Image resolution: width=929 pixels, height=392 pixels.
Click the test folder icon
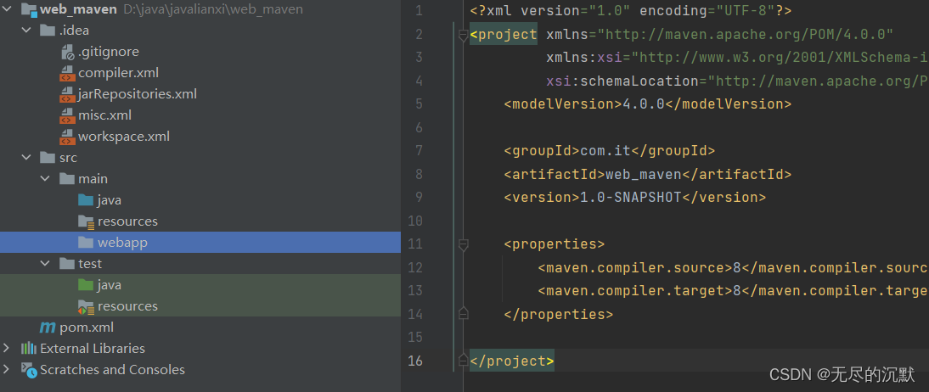(67, 264)
